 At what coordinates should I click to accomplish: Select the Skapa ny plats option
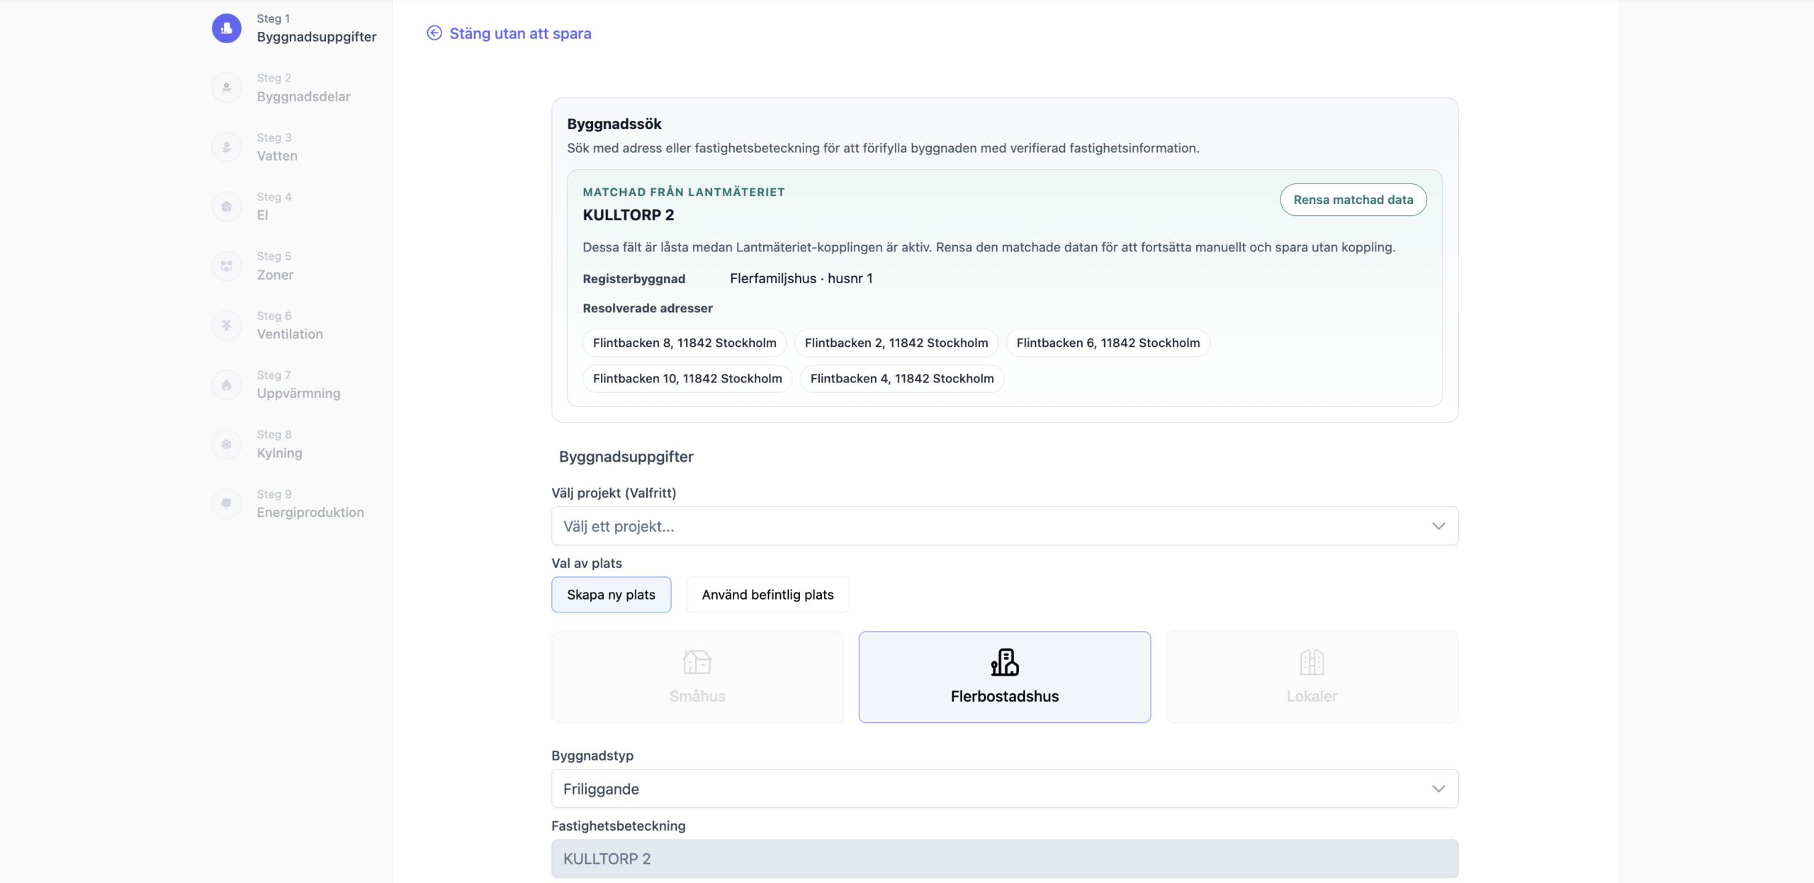611,595
